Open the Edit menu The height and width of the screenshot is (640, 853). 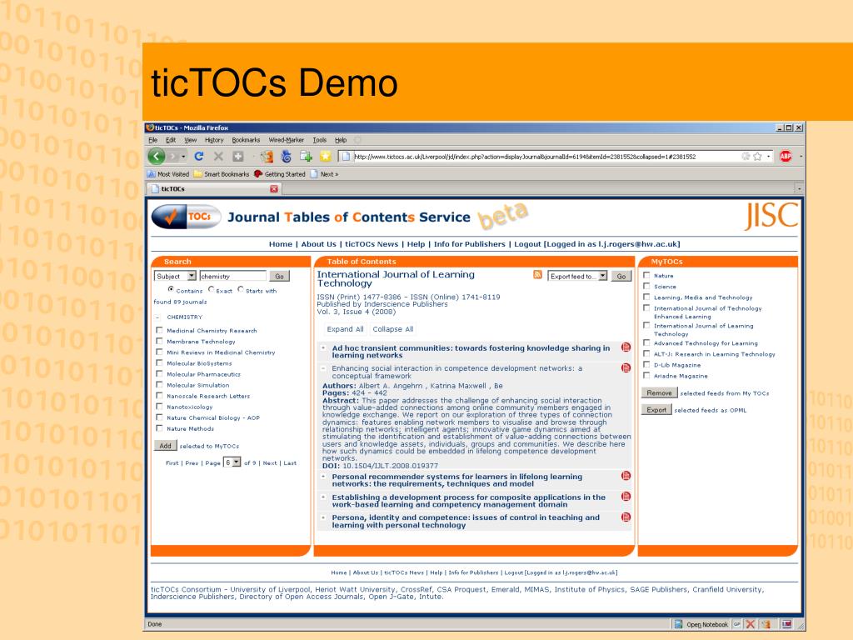pos(170,140)
